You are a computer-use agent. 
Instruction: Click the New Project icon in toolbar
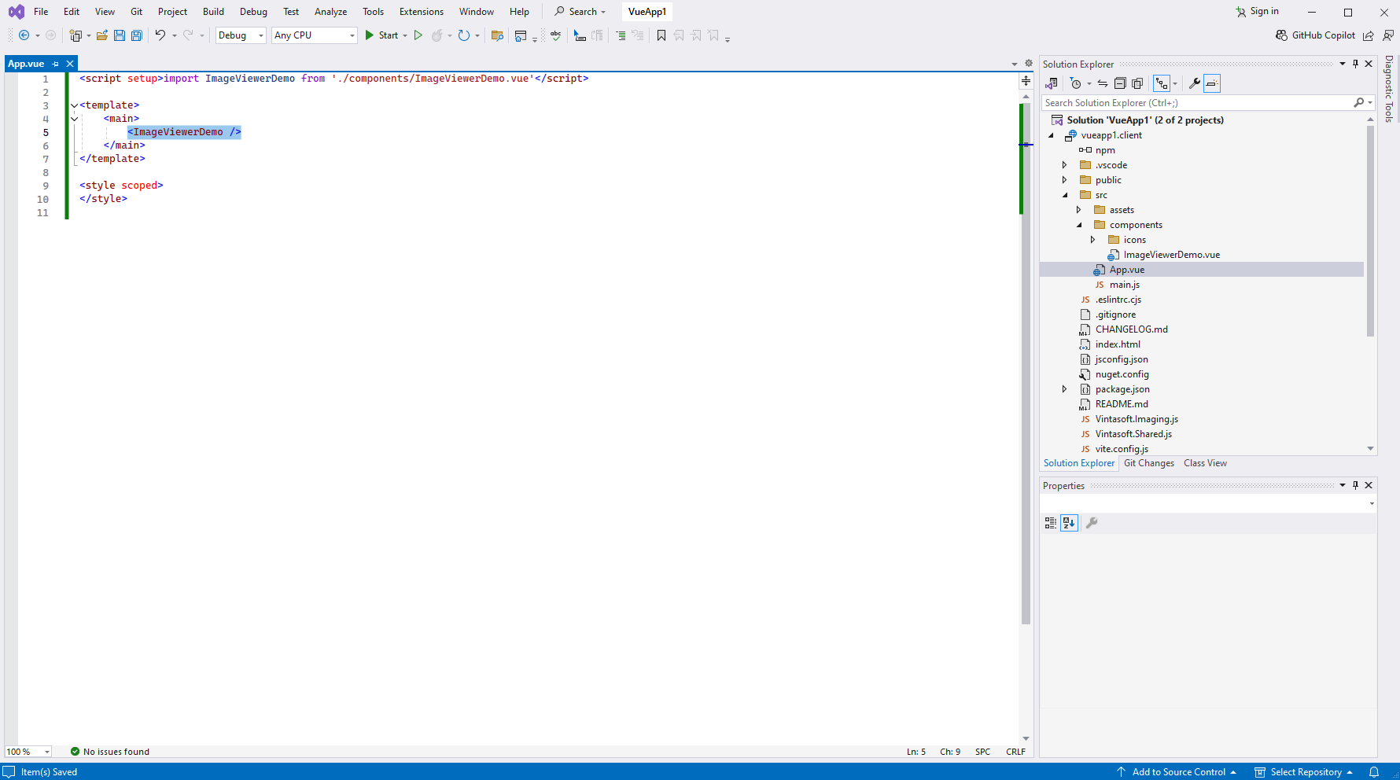pyautogui.click(x=76, y=35)
